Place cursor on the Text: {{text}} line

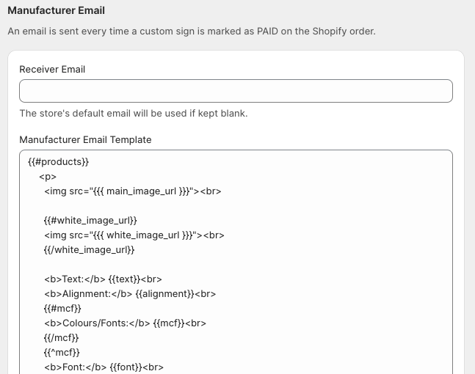tap(103, 279)
